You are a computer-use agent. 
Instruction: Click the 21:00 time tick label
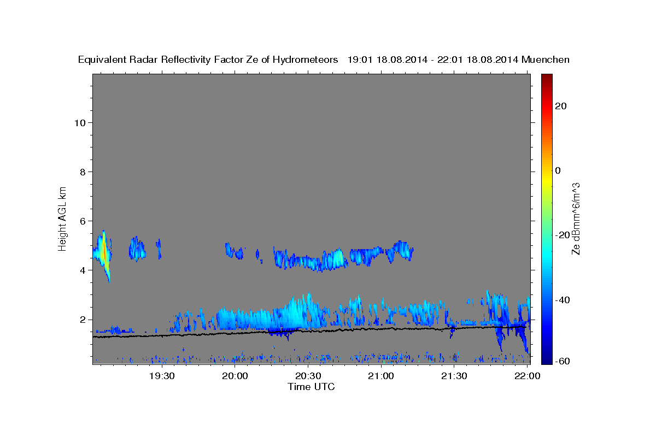pyautogui.click(x=382, y=376)
